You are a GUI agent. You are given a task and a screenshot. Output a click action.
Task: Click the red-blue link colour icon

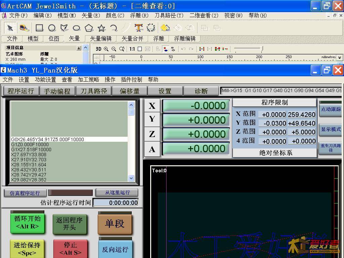pos(202,49)
